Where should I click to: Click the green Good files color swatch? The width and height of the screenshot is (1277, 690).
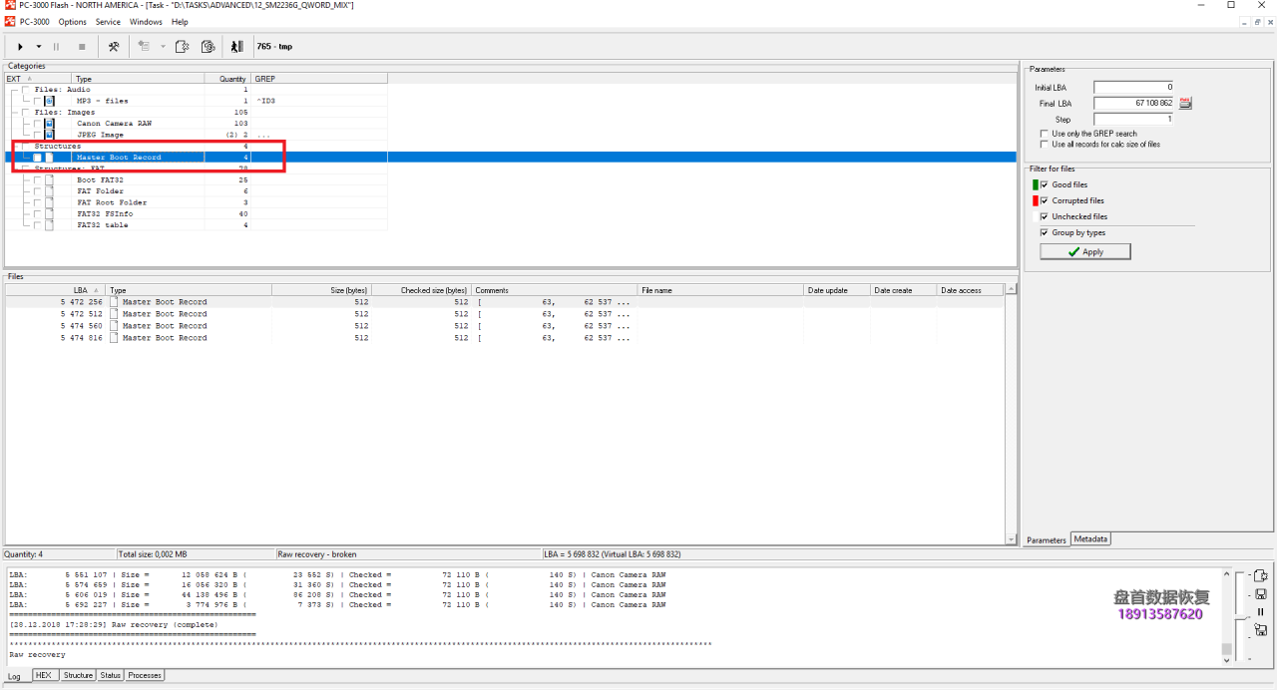coord(1035,184)
